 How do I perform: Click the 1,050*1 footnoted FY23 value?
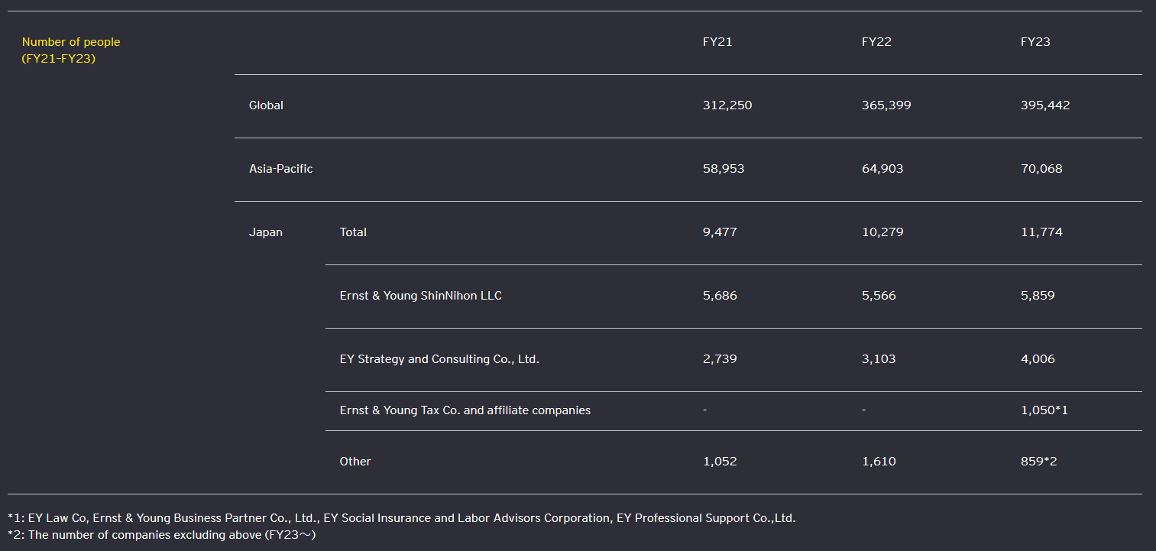tap(1044, 410)
